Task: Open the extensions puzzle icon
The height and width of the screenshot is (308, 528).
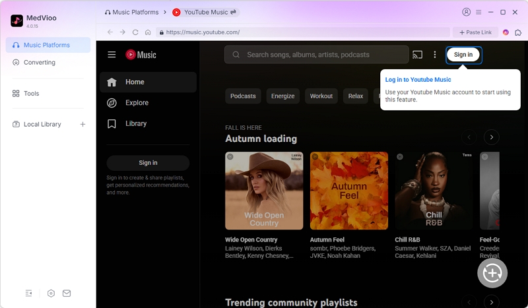Action: [518, 32]
